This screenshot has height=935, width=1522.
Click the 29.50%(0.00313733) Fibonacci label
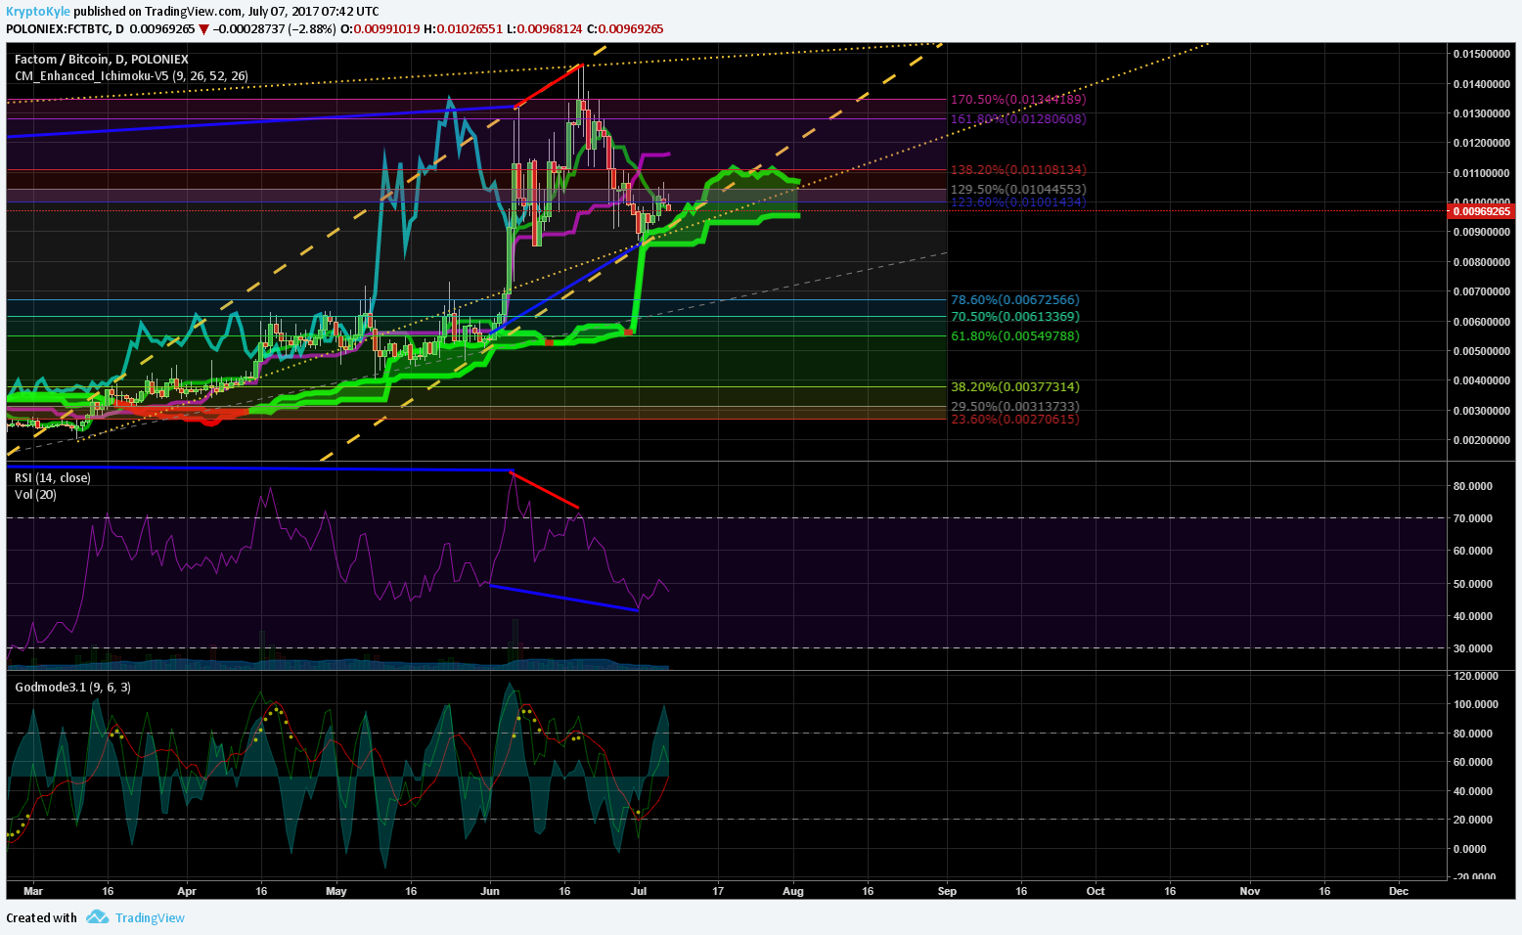click(x=1015, y=407)
